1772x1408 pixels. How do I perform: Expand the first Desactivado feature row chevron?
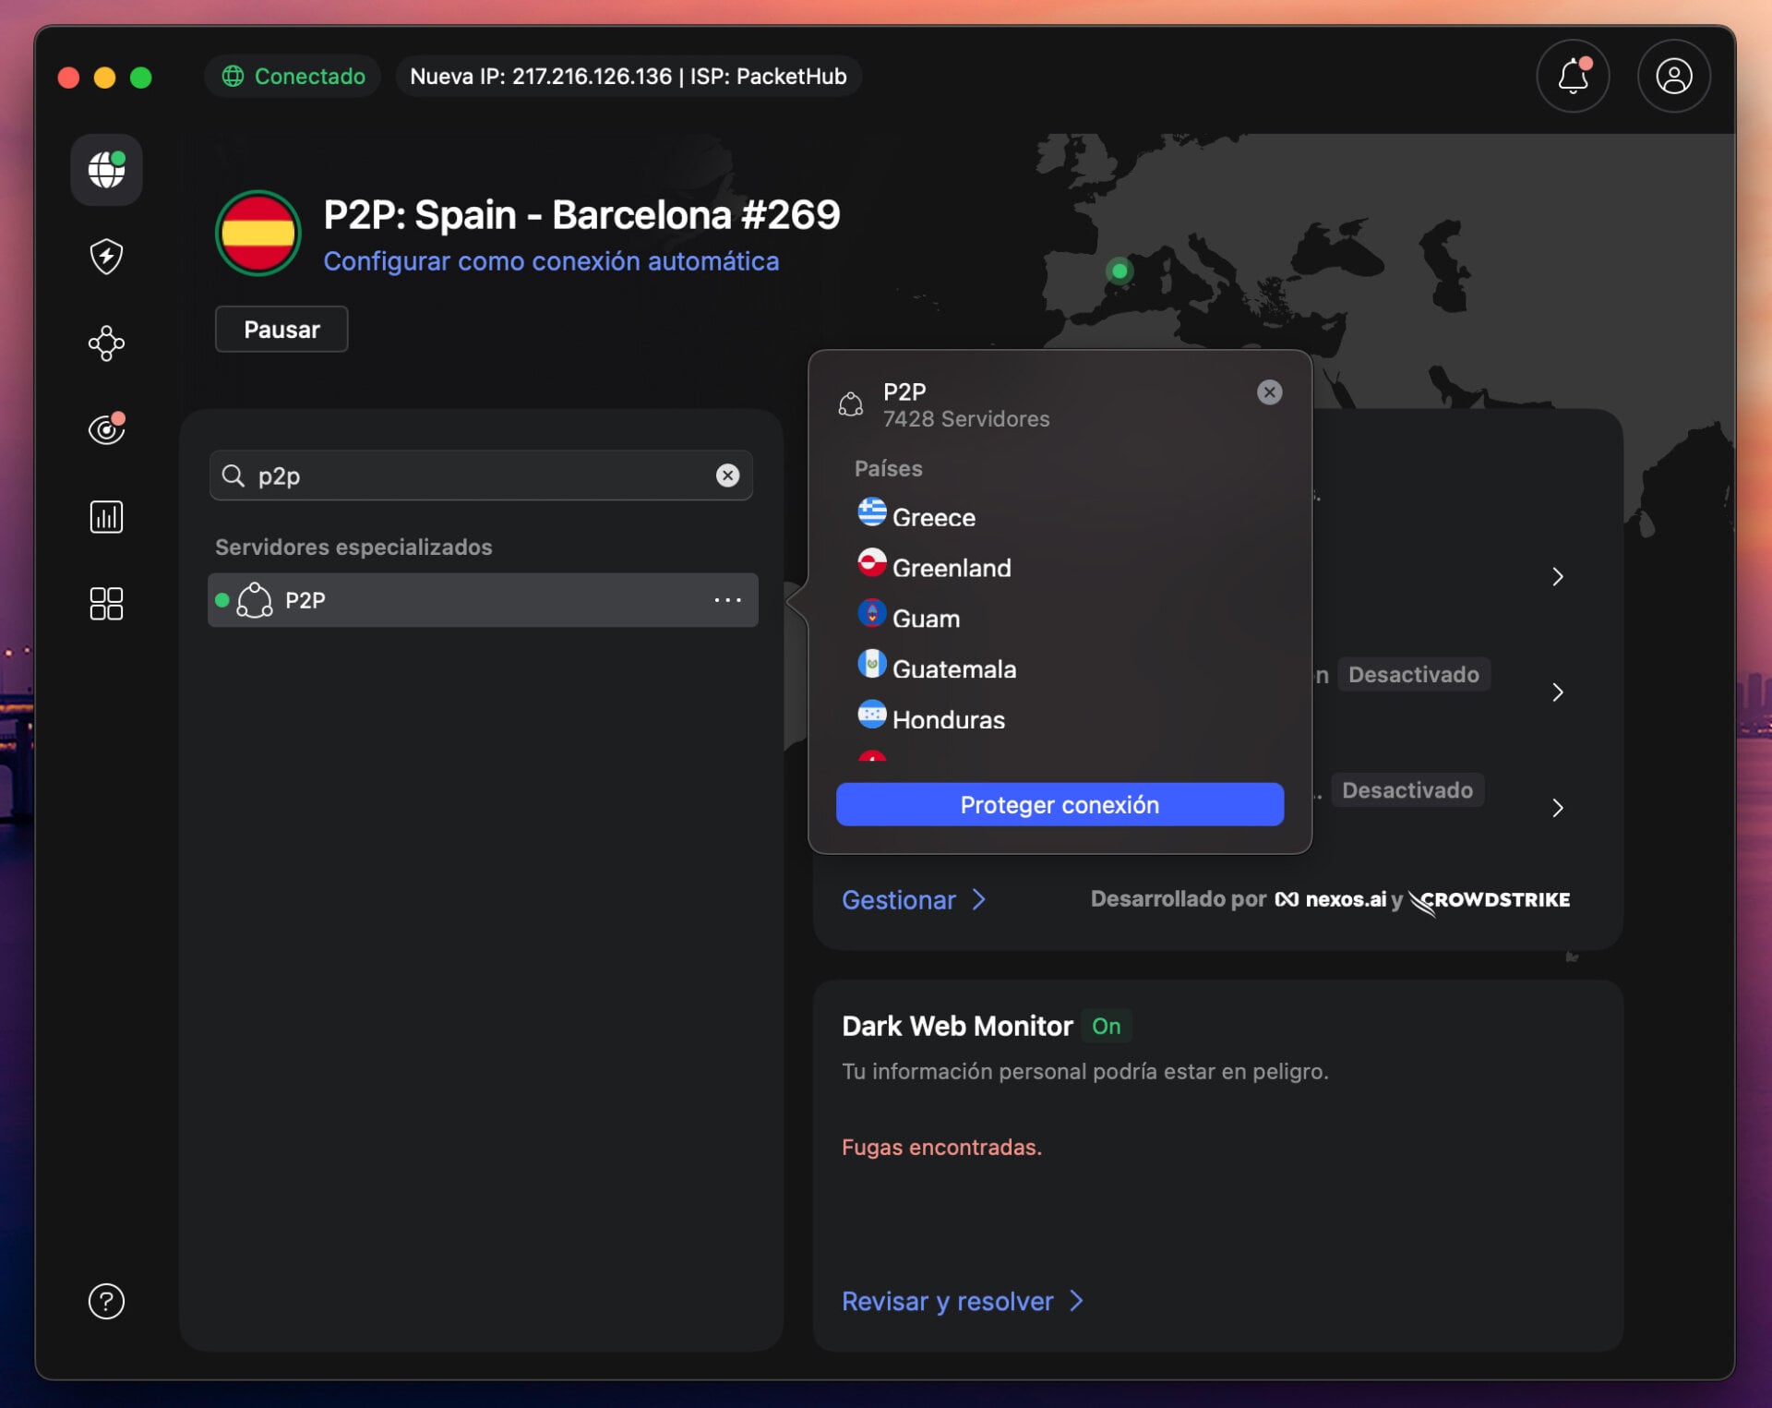[x=1558, y=692]
